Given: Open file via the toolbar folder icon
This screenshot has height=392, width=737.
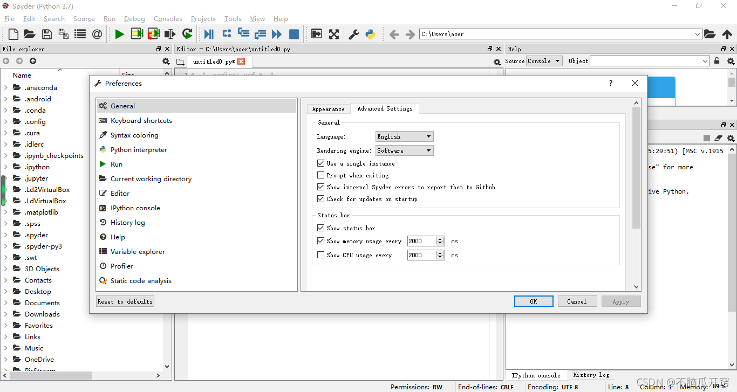Looking at the screenshot, I should 30,34.
